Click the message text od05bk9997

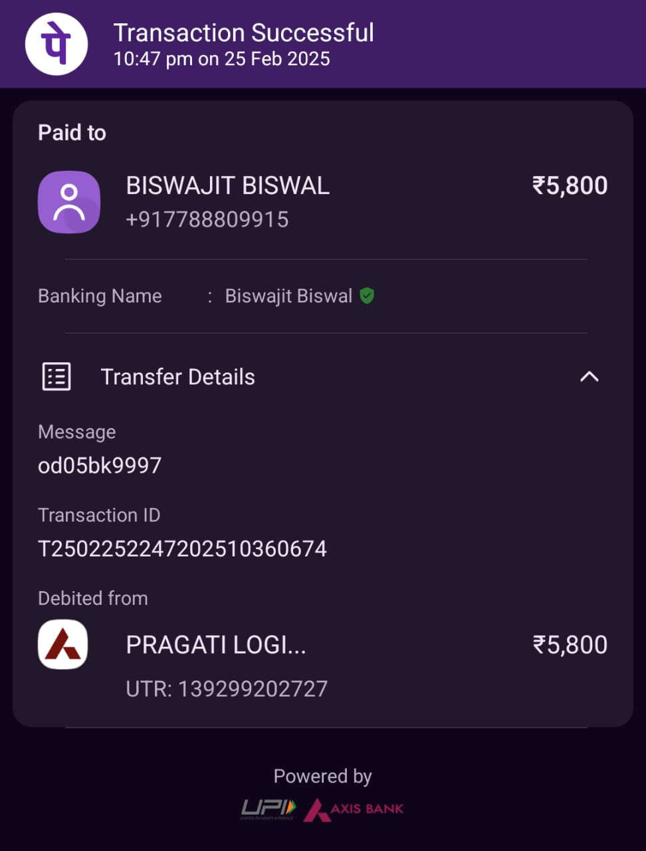click(x=100, y=465)
